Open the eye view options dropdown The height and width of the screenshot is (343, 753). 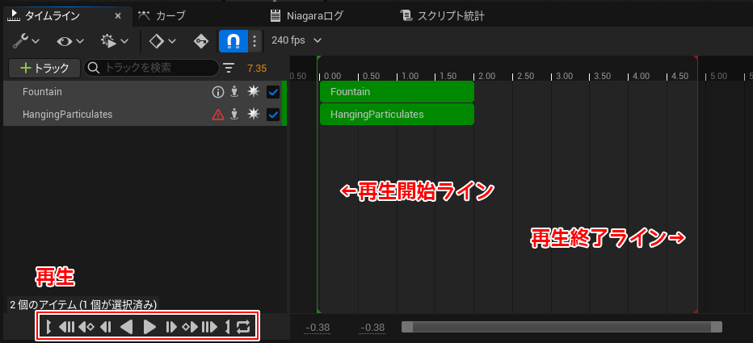(x=69, y=40)
